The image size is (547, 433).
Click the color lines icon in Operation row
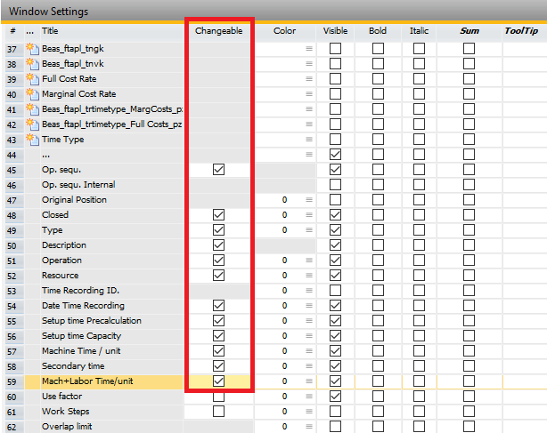(309, 261)
